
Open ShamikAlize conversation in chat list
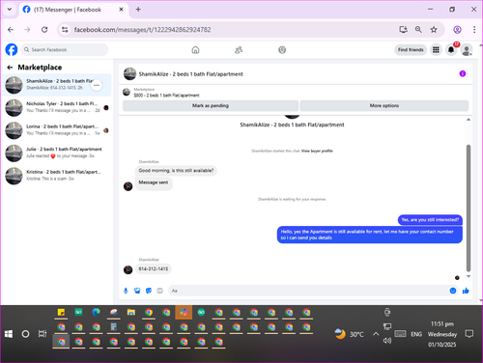pyautogui.click(x=57, y=85)
